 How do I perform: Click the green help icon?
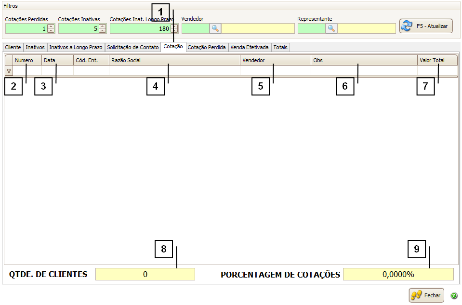pyautogui.click(x=454, y=295)
